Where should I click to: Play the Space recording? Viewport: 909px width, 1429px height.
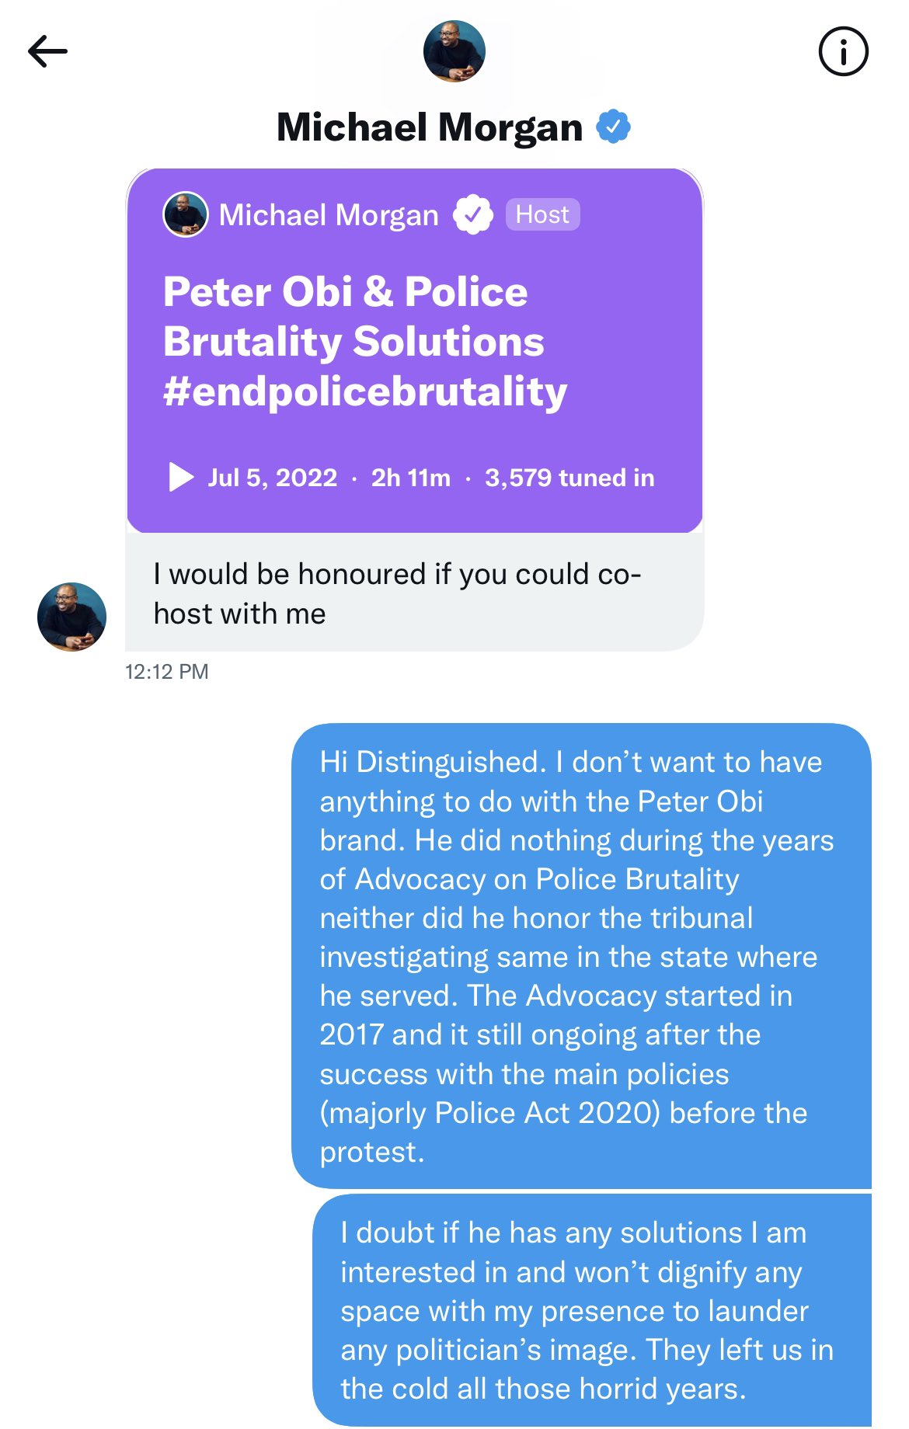tap(181, 477)
